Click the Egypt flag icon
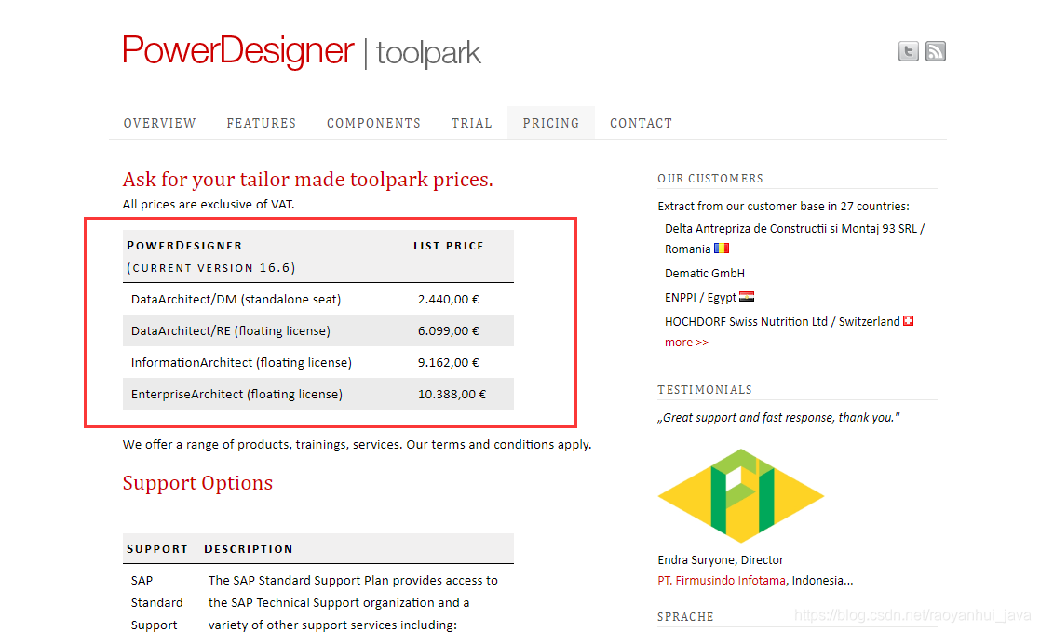The image size is (1040, 632). point(747,296)
